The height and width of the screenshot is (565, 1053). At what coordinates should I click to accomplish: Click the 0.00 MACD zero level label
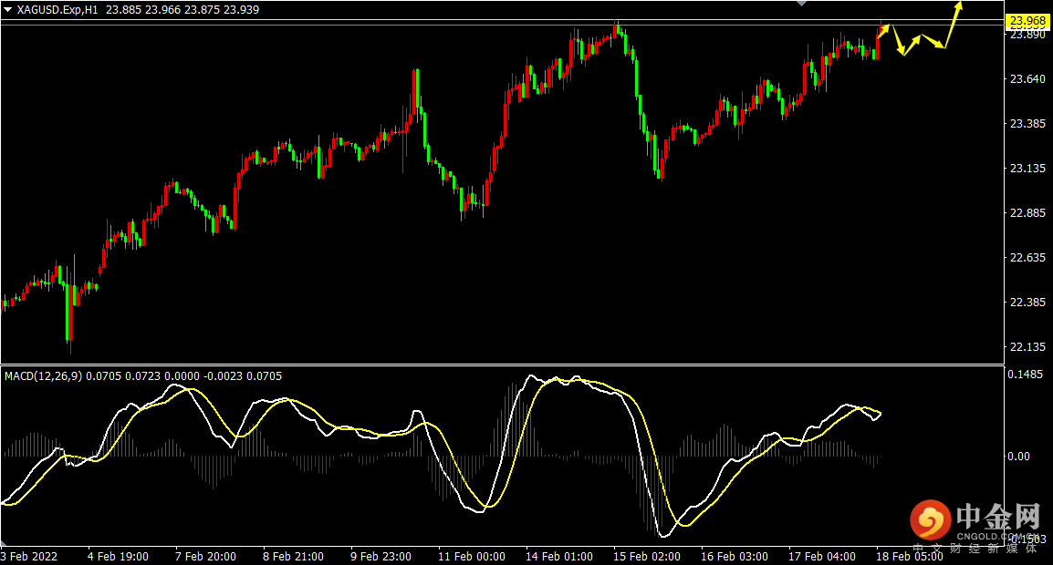pyautogui.click(x=1018, y=457)
